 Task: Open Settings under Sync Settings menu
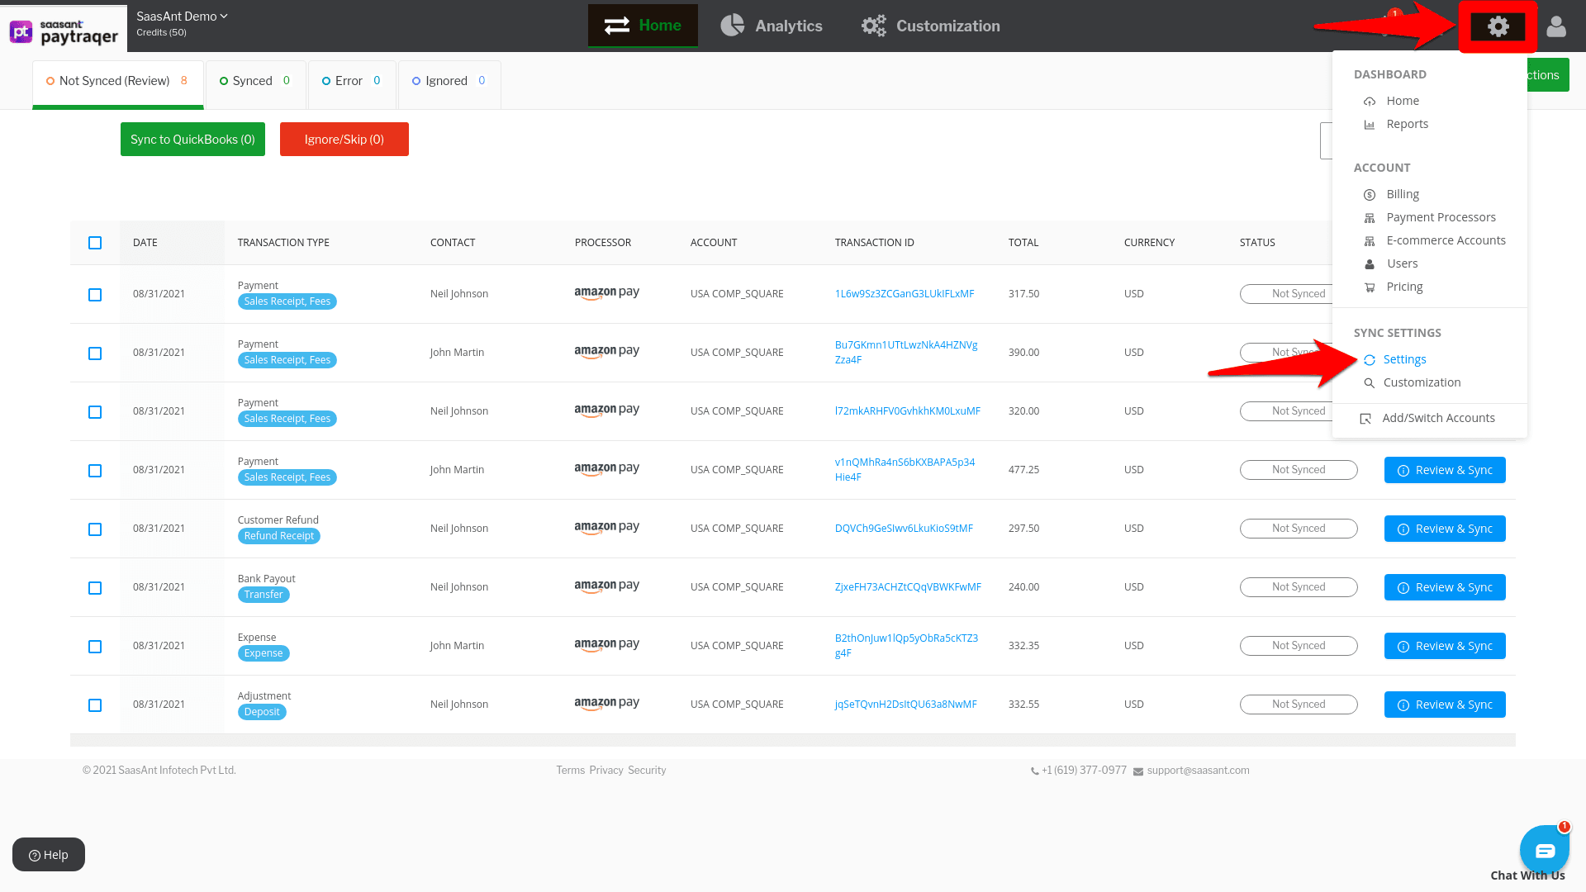pos(1404,359)
